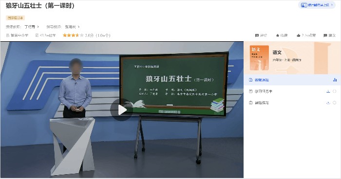341x179 pixels.
Task: Click the 43.3w已学 learner count
Action: 48,35
